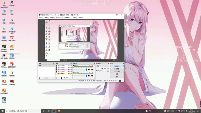Open the File menu in OBS
Viewport: 201px width, 113px height.
[41, 18]
